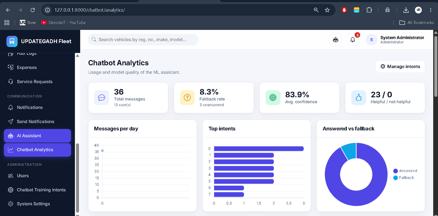This screenshot has height=216, width=438.
Task: Click the Total messages chat bubble icon
Action: (x=101, y=98)
